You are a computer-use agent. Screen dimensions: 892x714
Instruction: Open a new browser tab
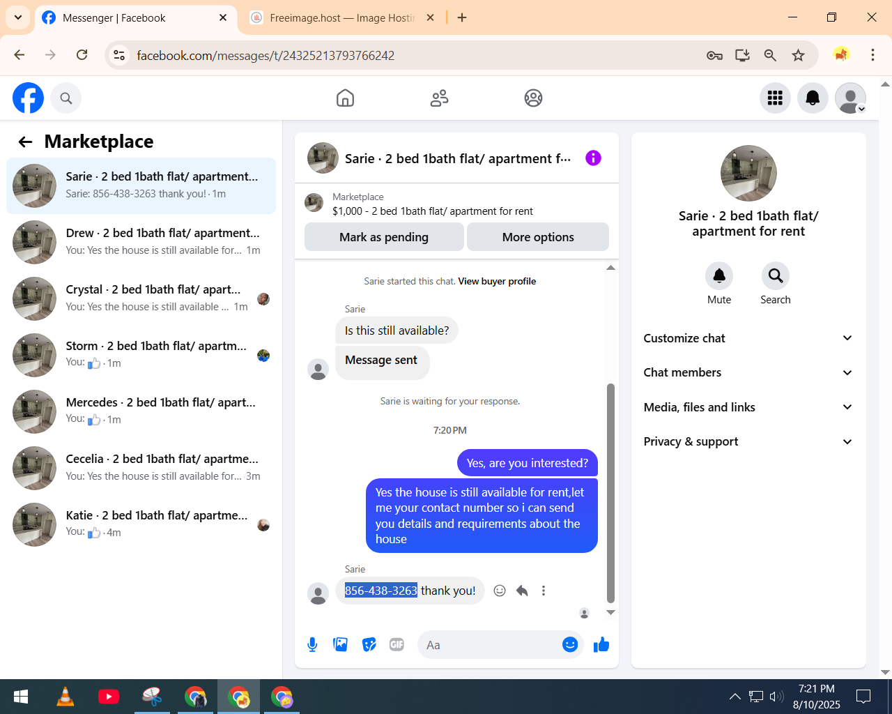[x=462, y=17]
